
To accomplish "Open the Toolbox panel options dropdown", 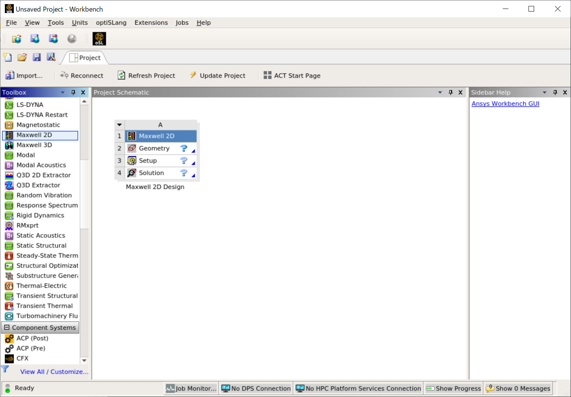I will [62, 92].
